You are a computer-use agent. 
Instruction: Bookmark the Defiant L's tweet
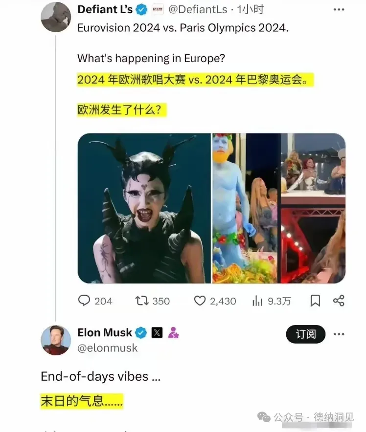pyautogui.click(x=315, y=301)
